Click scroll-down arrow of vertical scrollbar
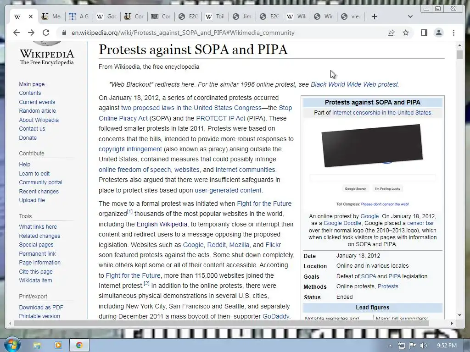The width and height of the screenshot is (470, 352). (459, 315)
